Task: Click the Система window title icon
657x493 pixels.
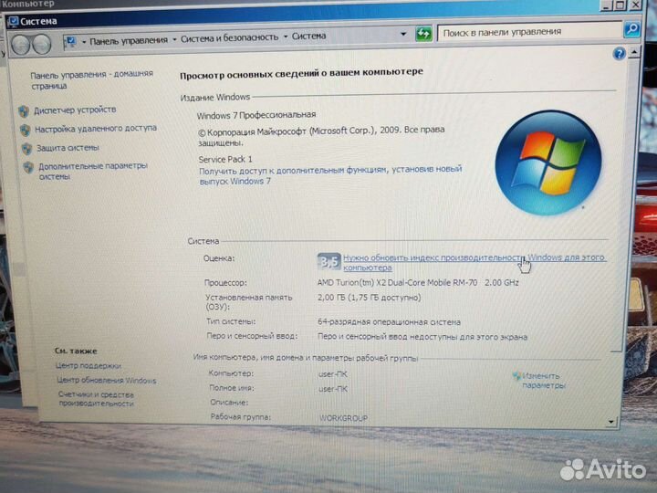Action: [x=13, y=21]
